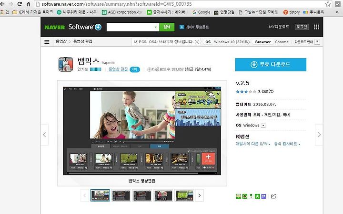
Task: Open the browser extension icon beside the bookmark star
Action: [338, 4]
